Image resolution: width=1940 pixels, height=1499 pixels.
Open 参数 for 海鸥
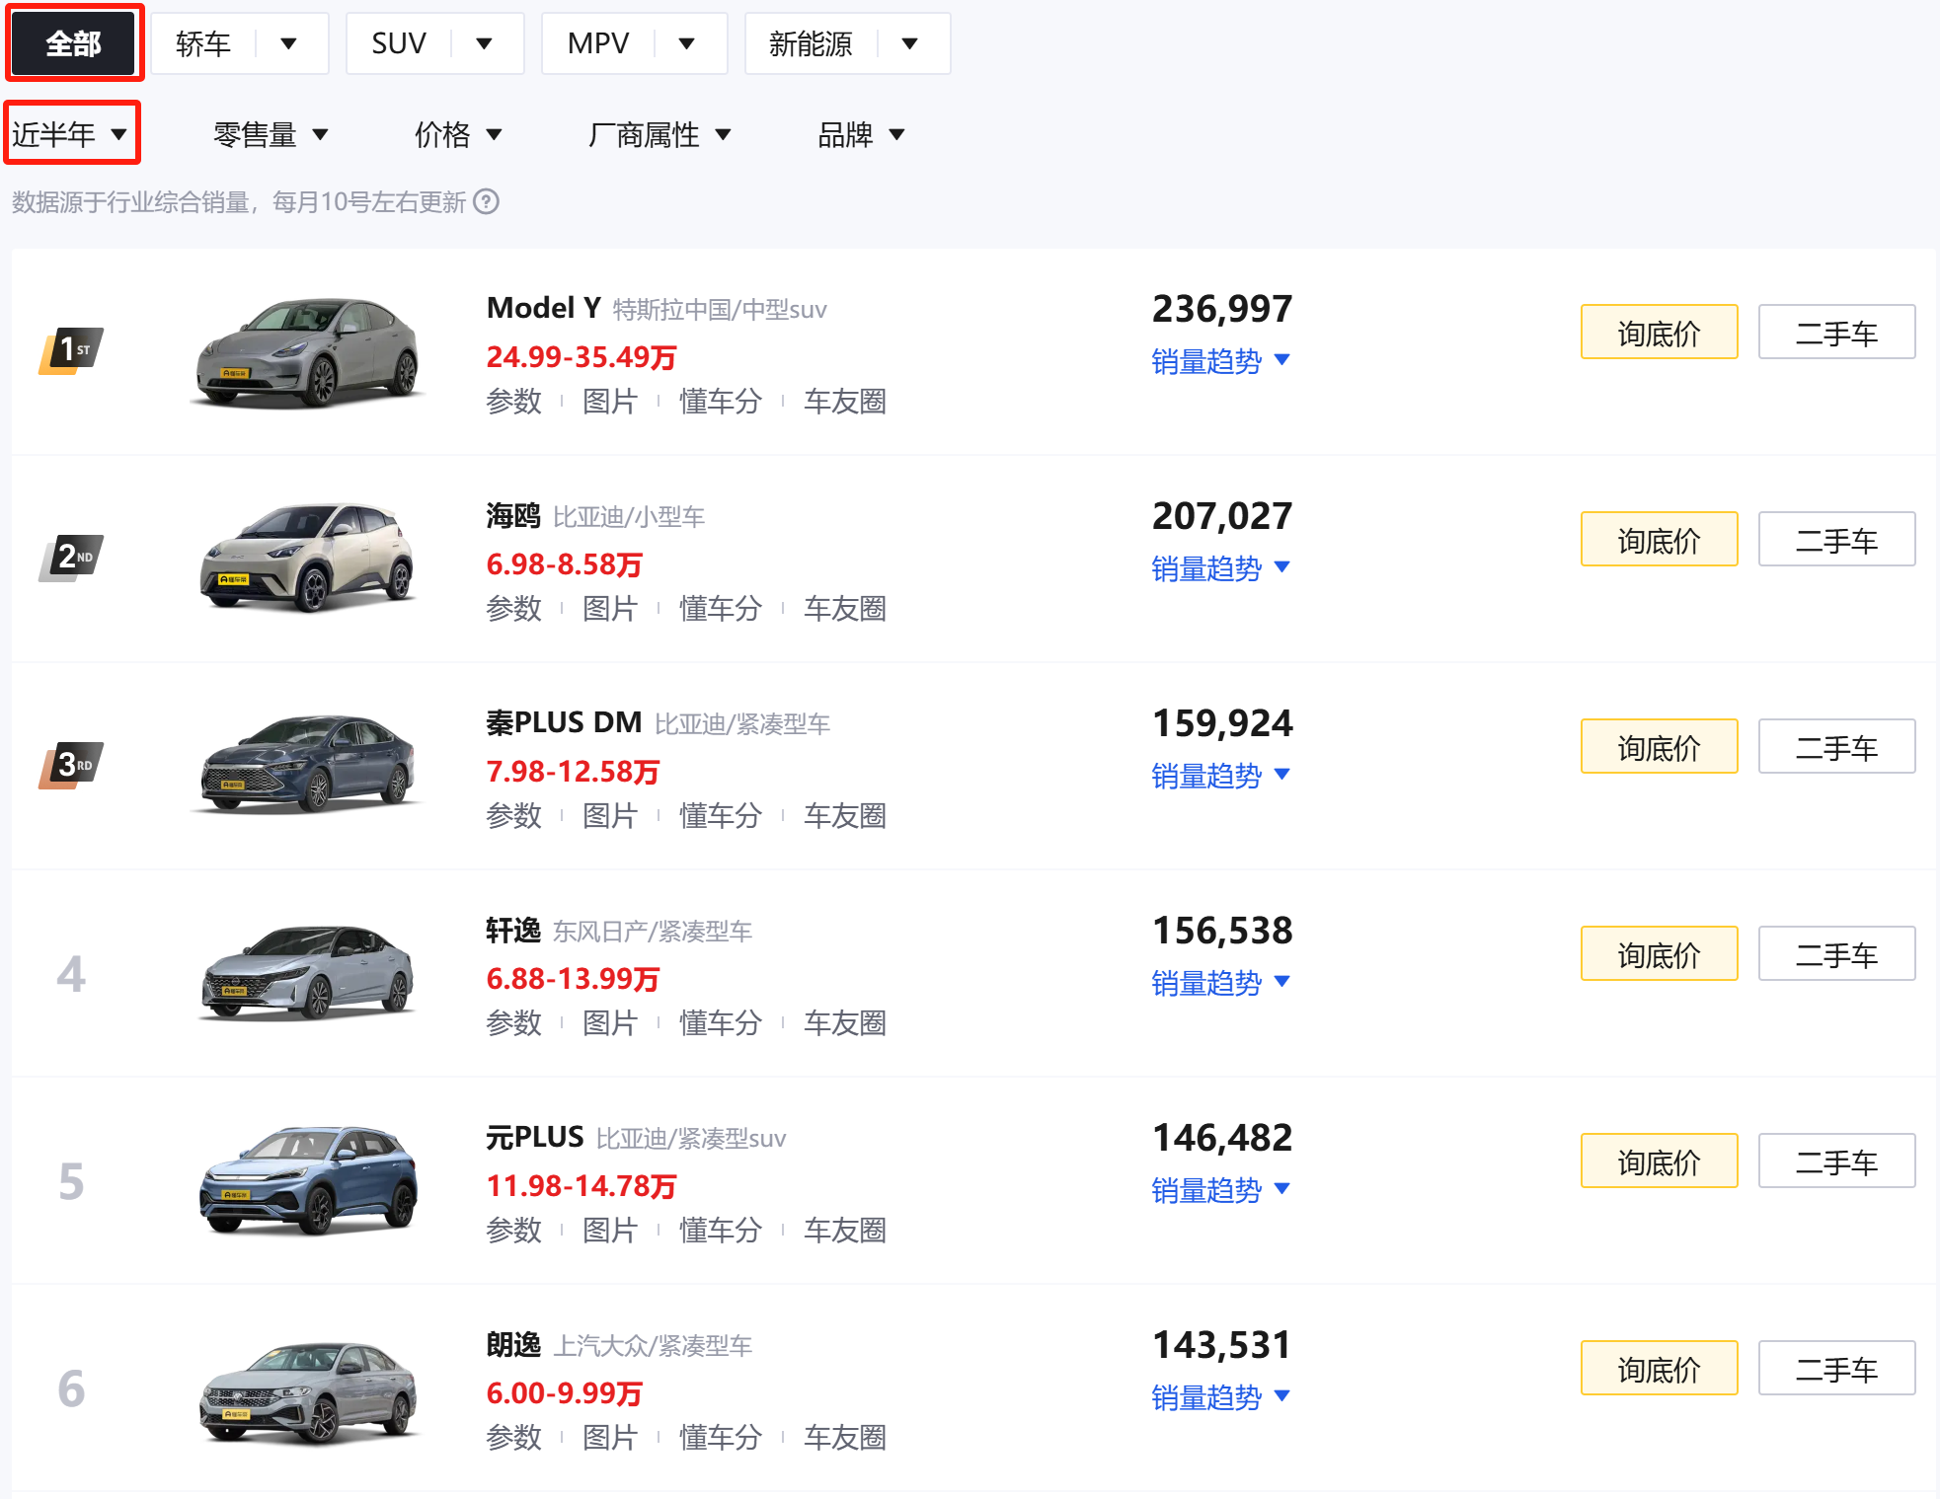point(514,609)
